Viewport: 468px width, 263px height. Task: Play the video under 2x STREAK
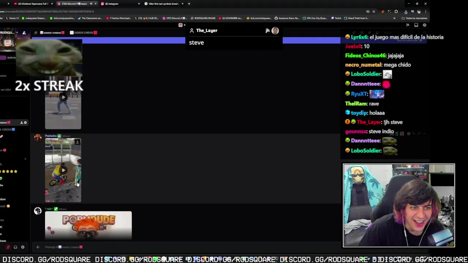[63, 97]
